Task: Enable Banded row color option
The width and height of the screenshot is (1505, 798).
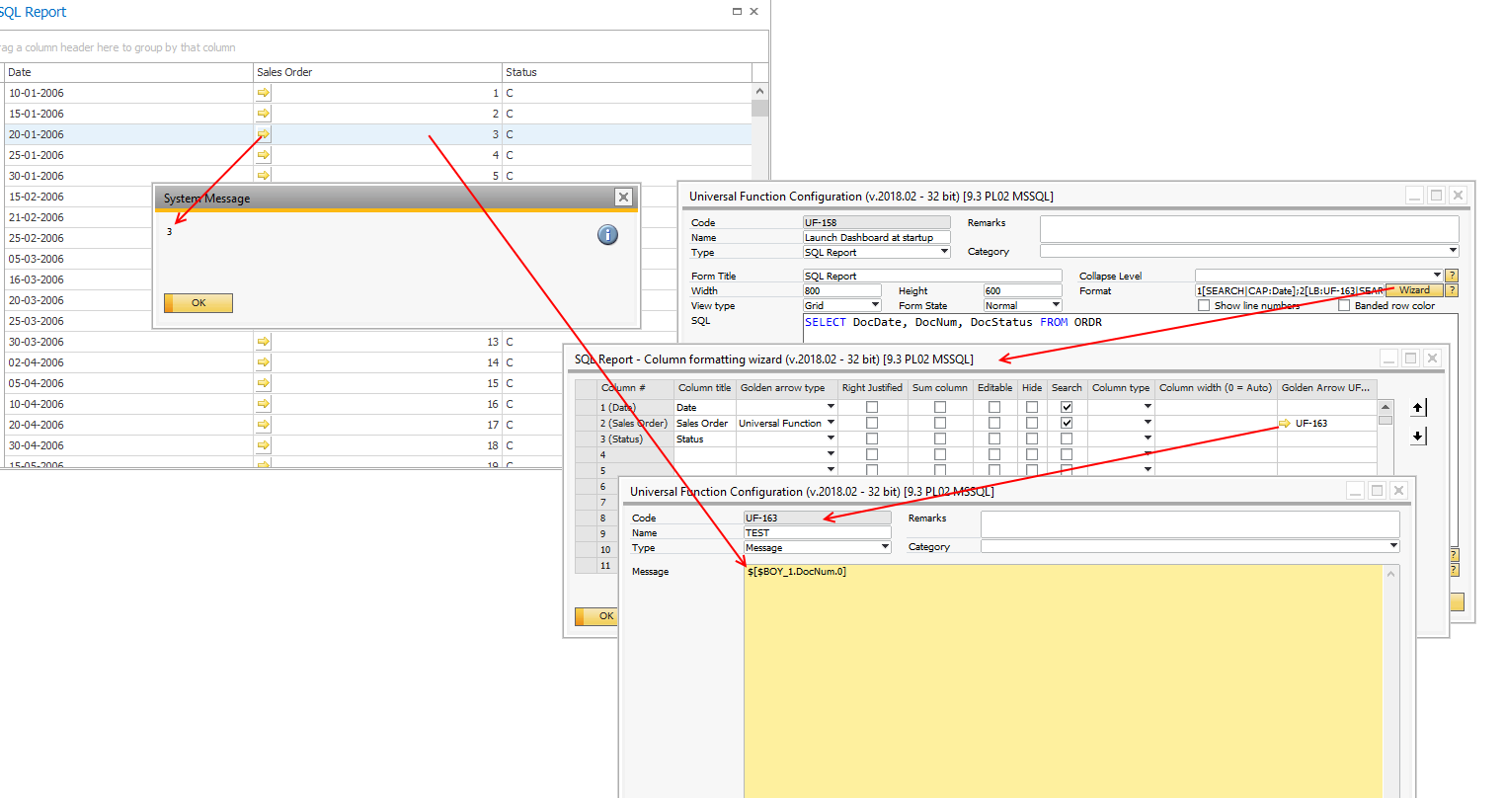Action: 1344,305
